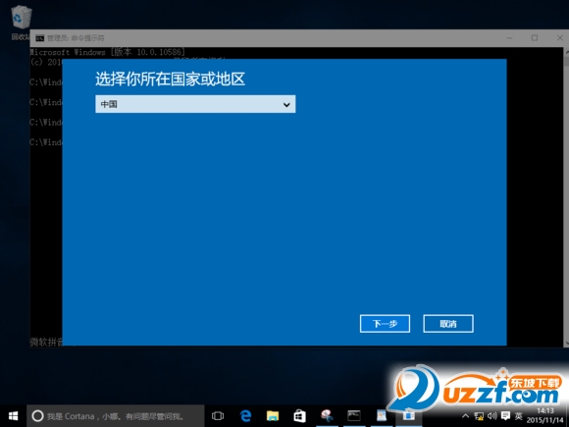This screenshot has width=569, height=427.
Task: Maximize the Command Prompt window
Action: click(x=535, y=37)
